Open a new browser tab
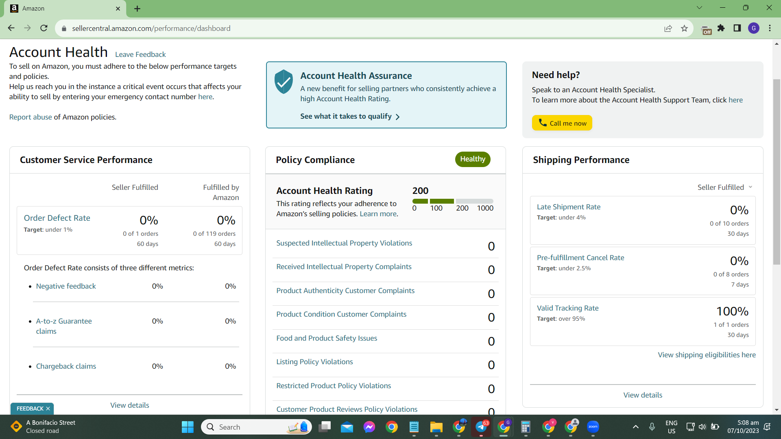Image resolution: width=781 pixels, height=439 pixels. [137, 9]
